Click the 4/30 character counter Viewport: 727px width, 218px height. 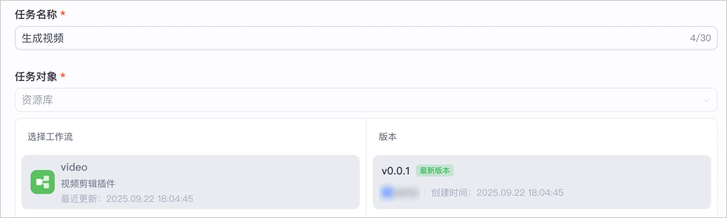click(x=700, y=38)
